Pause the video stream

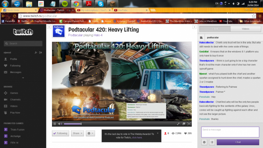(55, 124)
